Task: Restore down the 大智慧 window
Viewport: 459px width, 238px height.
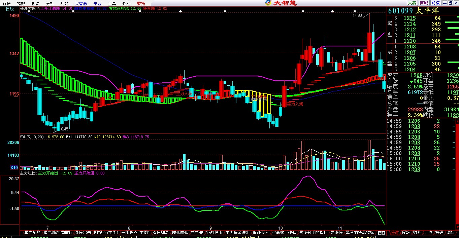Action: point(450,3)
